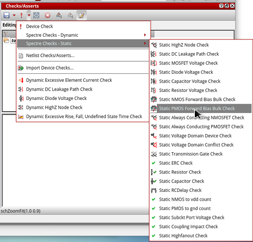Click Static RCDelay Check icon
The image size is (253, 242).
pyautogui.click(x=153, y=190)
